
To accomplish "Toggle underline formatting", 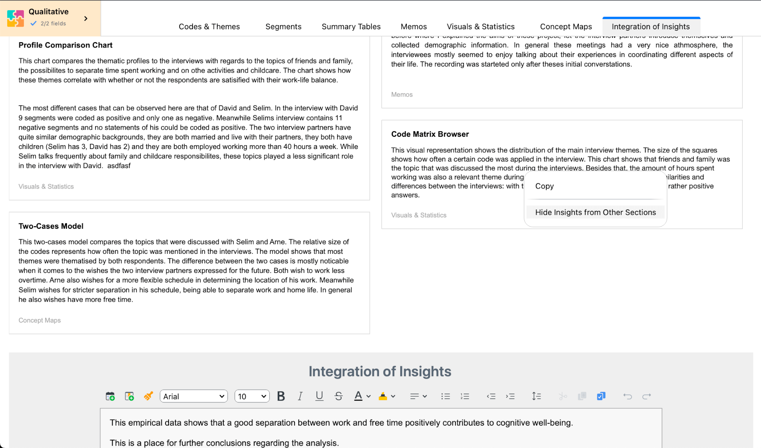I will 319,396.
